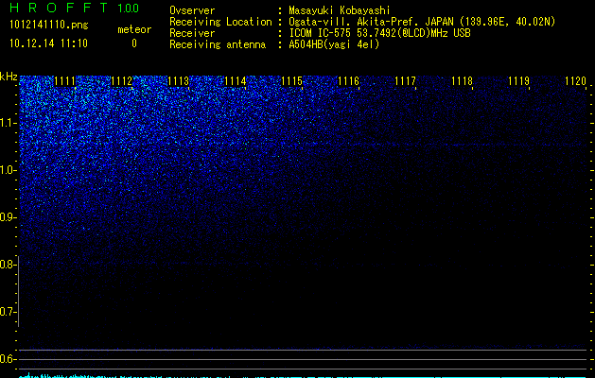Click the Receiving antenna field label
The width and height of the screenshot is (595, 378).
click(x=218, y=44)
